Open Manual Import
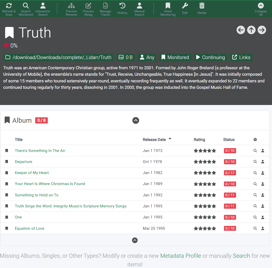 139,9
